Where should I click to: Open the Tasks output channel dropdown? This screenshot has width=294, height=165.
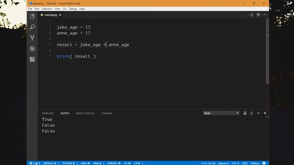coord(221,113)
